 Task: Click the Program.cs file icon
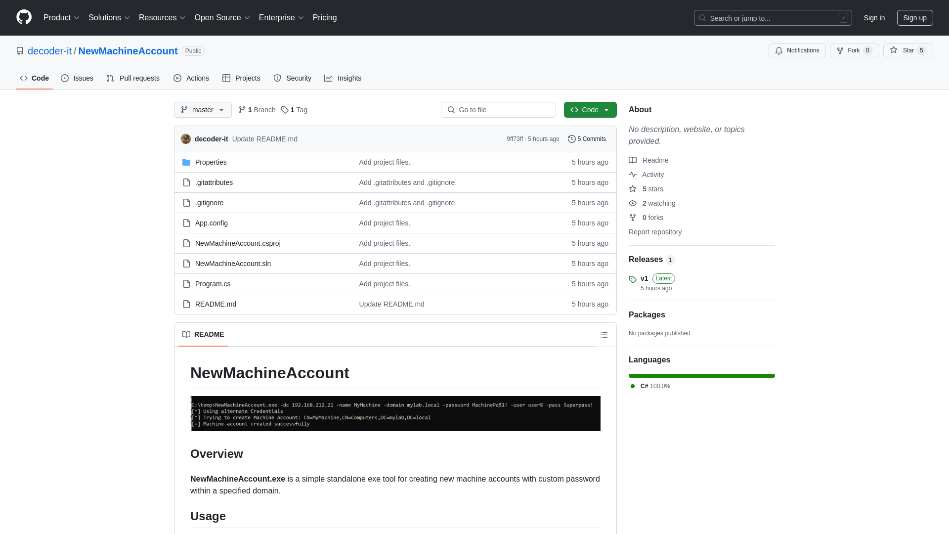[x=186, y=284]
